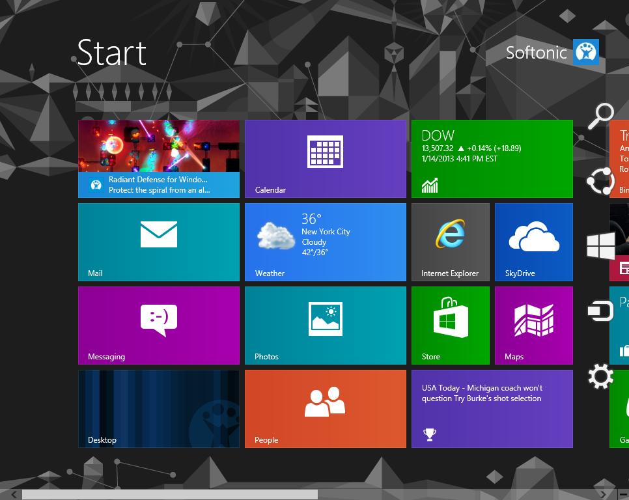Open the SkyDrive cloud tile

533,242
